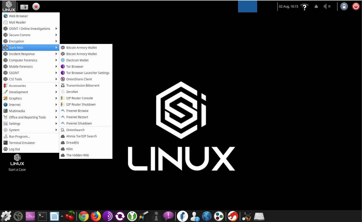Screen dimensions: 362x222
Task: Open the help question mark tray icon
Action: pos(305,7)
